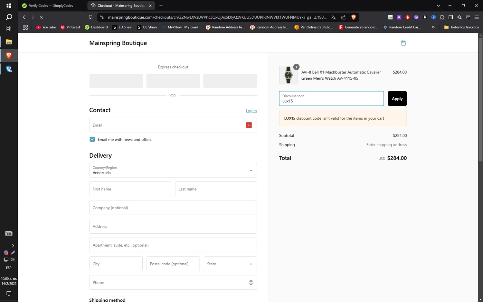The height and width of the screenshot is (302, 483).
Task: Open EU Shein bookmark
Action: (x=122, y=27)
